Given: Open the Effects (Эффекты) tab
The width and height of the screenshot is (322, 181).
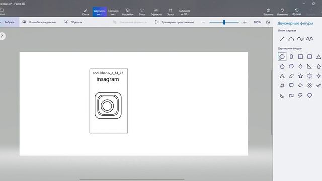Looking at the screenshot, I should tap(156, 12).
